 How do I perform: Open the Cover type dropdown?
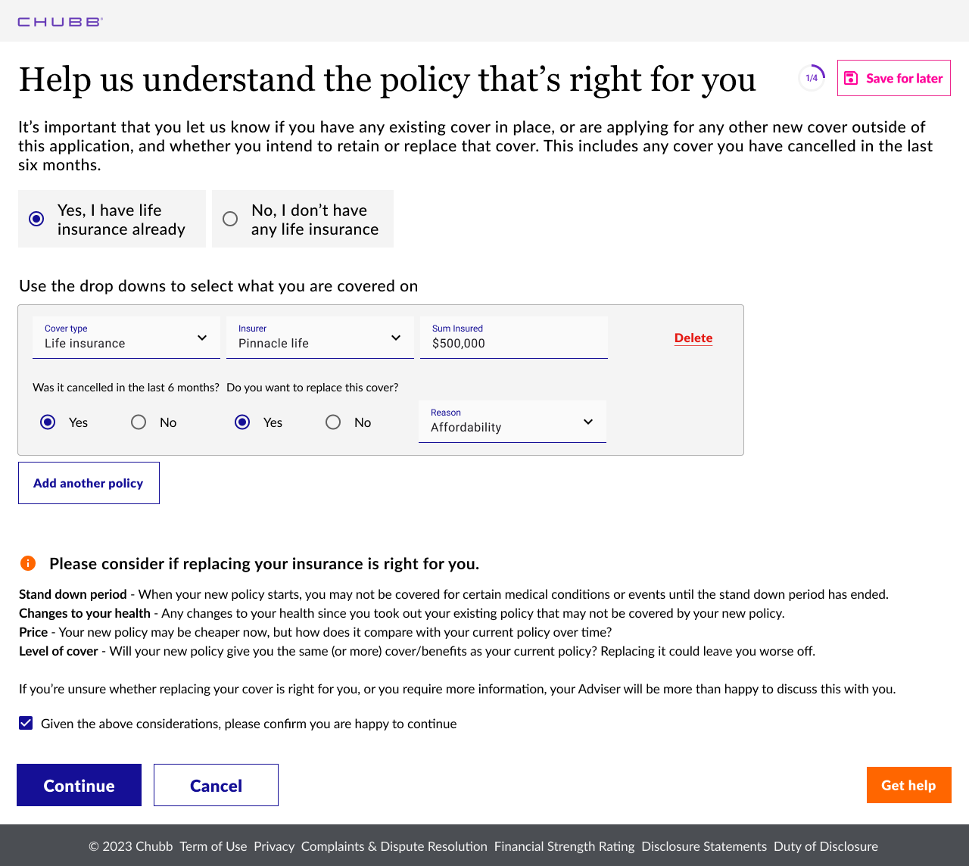point(126,338)
